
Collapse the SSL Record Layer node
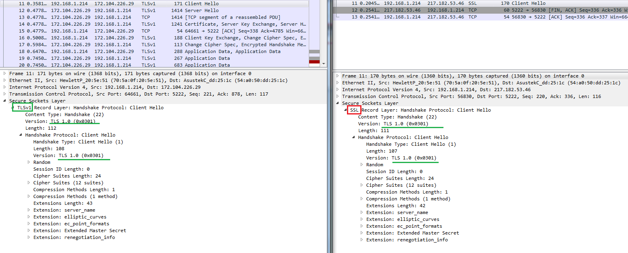(346, 110)
